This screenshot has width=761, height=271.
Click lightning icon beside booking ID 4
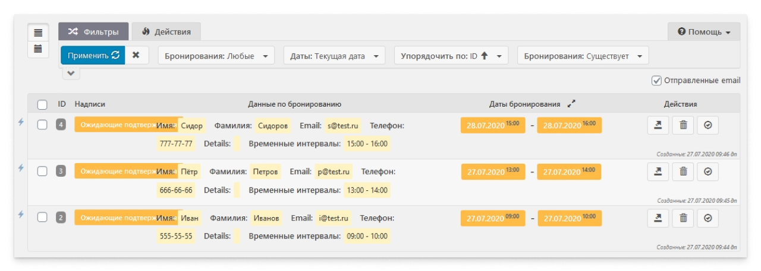tap(21, 122)
